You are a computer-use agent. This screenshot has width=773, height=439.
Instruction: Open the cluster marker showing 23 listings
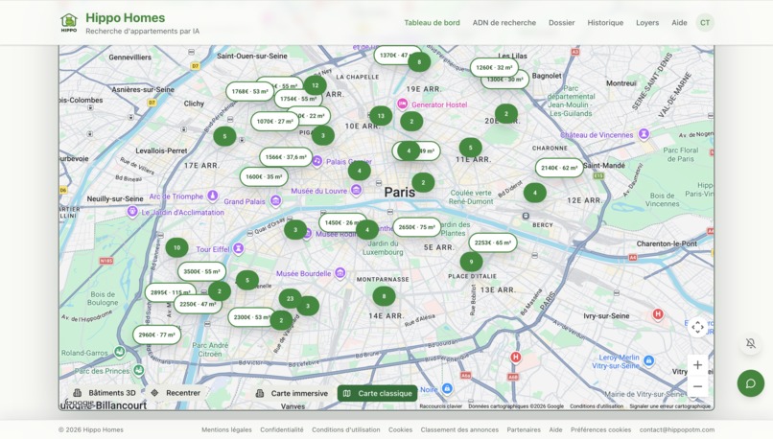coord(290,299)
